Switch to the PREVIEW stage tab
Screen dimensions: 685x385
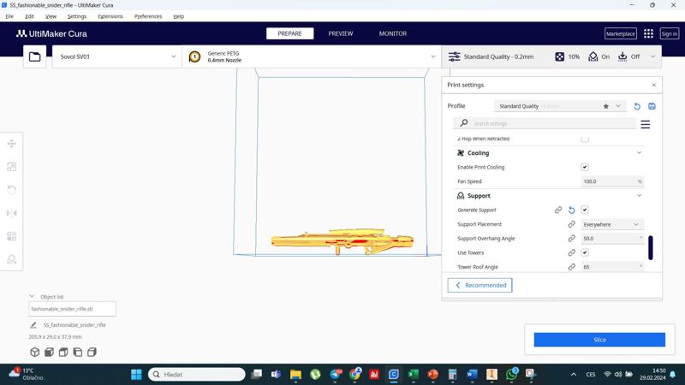[x=341, y=33]
